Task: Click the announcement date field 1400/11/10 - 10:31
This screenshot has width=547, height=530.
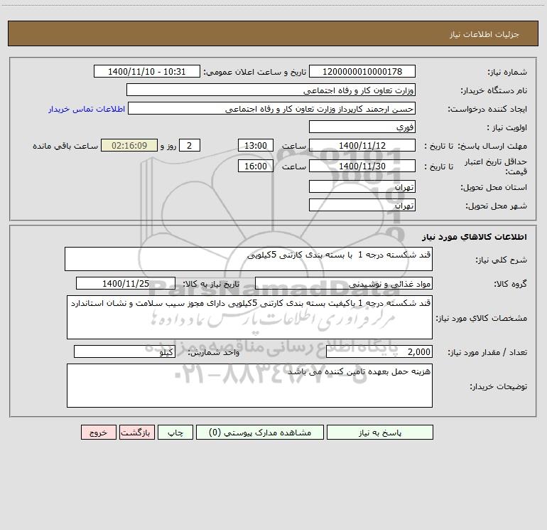Action: pyautogui.click(x=147, y=71)
